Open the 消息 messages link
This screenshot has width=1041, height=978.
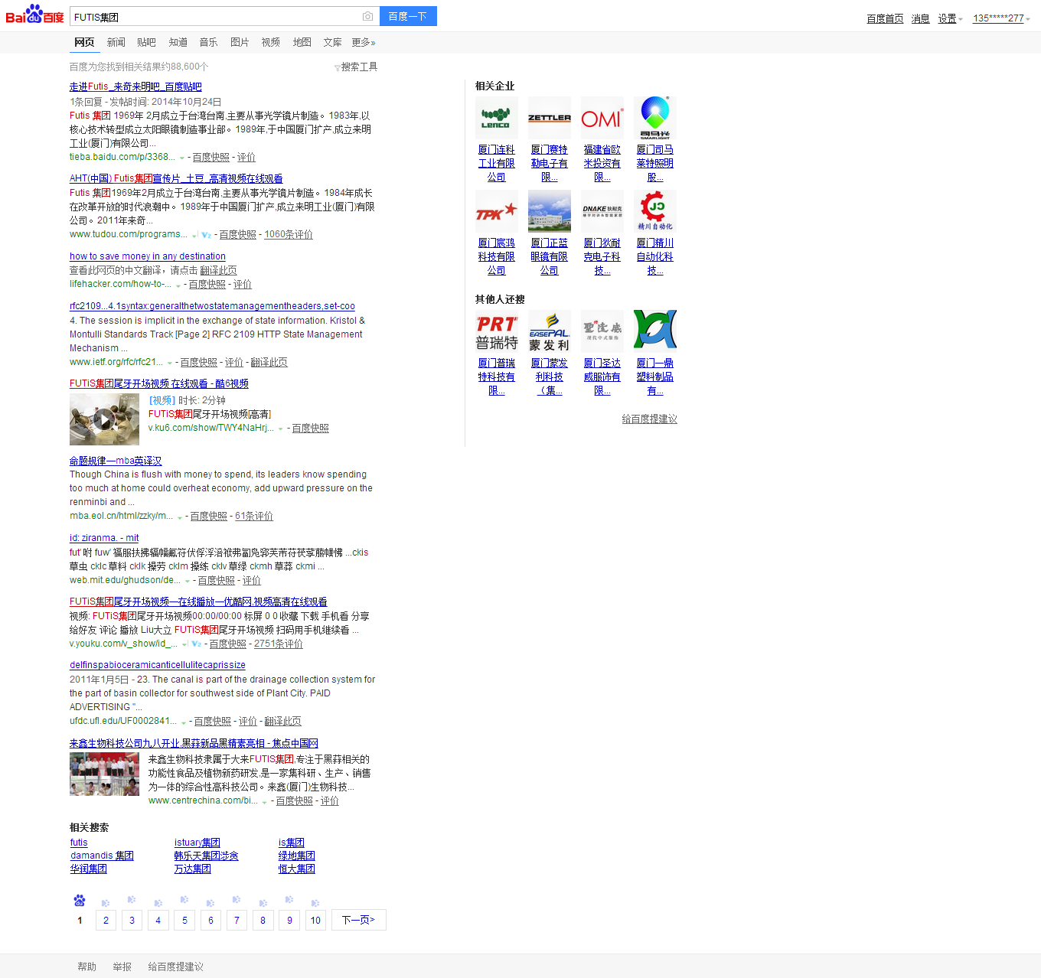[x=920, y=18]
